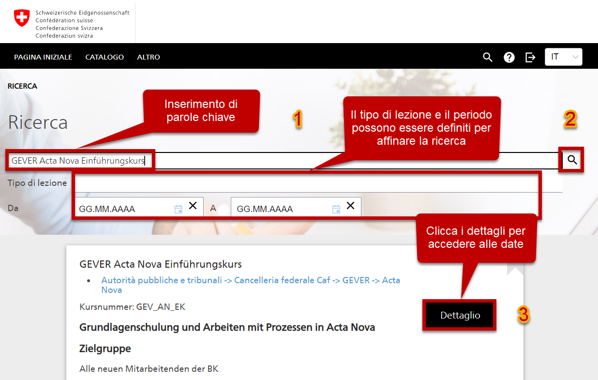Click the Tipo di lezione label
Image resolution: width=598 pixels, height=380 pixels.
click(x=37, y=183)
